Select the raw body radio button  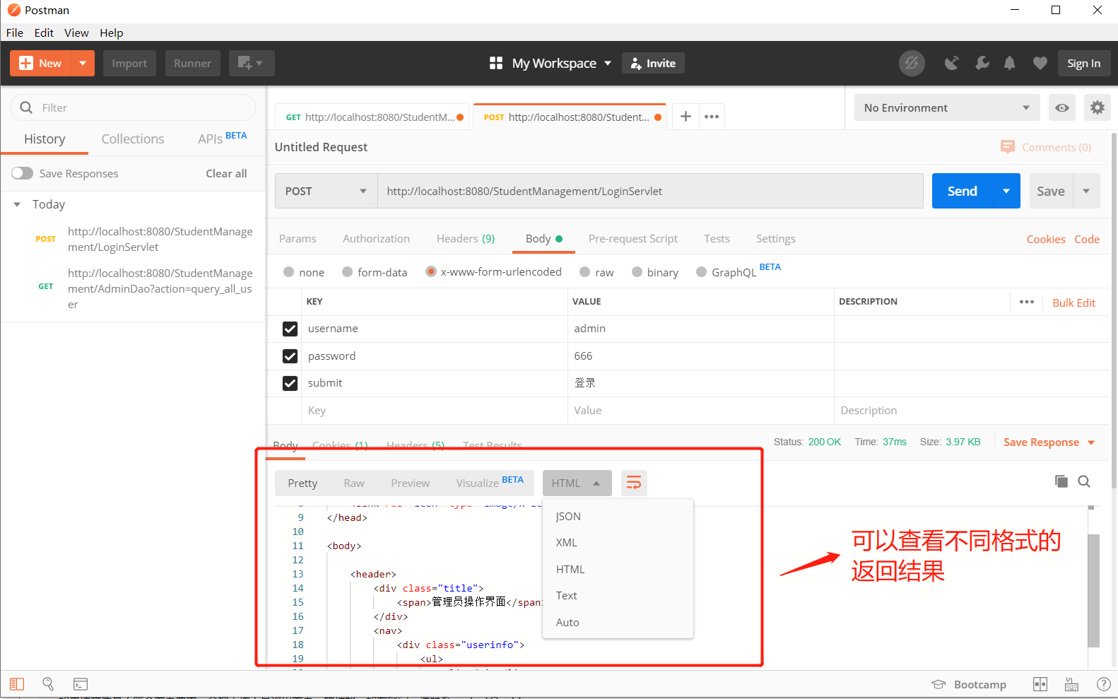584,272
